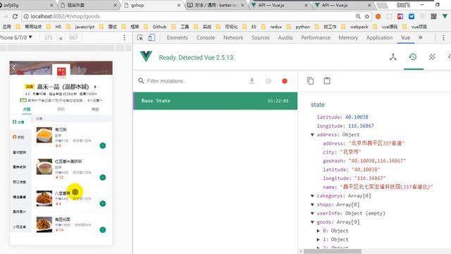Viewport: 451px width, 254px height.
Task: Collapse the userInfo object node
Action: (312, 213)
